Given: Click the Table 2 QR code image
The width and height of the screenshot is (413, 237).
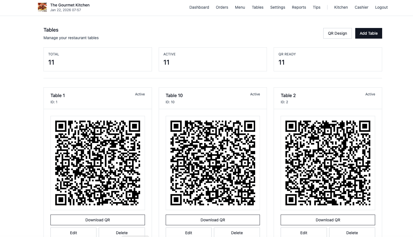Looking at the screenshot, I should (328, 163).
